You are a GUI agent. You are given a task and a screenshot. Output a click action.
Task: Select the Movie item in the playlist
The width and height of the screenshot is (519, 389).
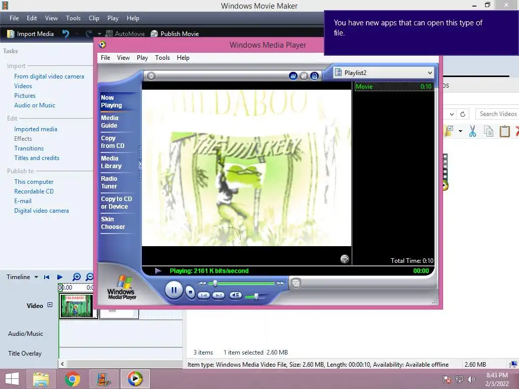click(x=394, y=87)
